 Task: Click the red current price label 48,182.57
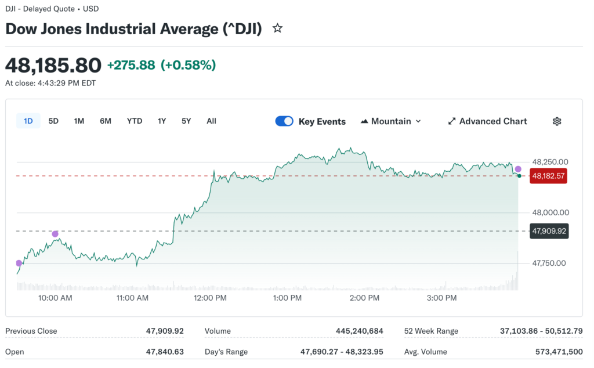click(x=548, y=175)
